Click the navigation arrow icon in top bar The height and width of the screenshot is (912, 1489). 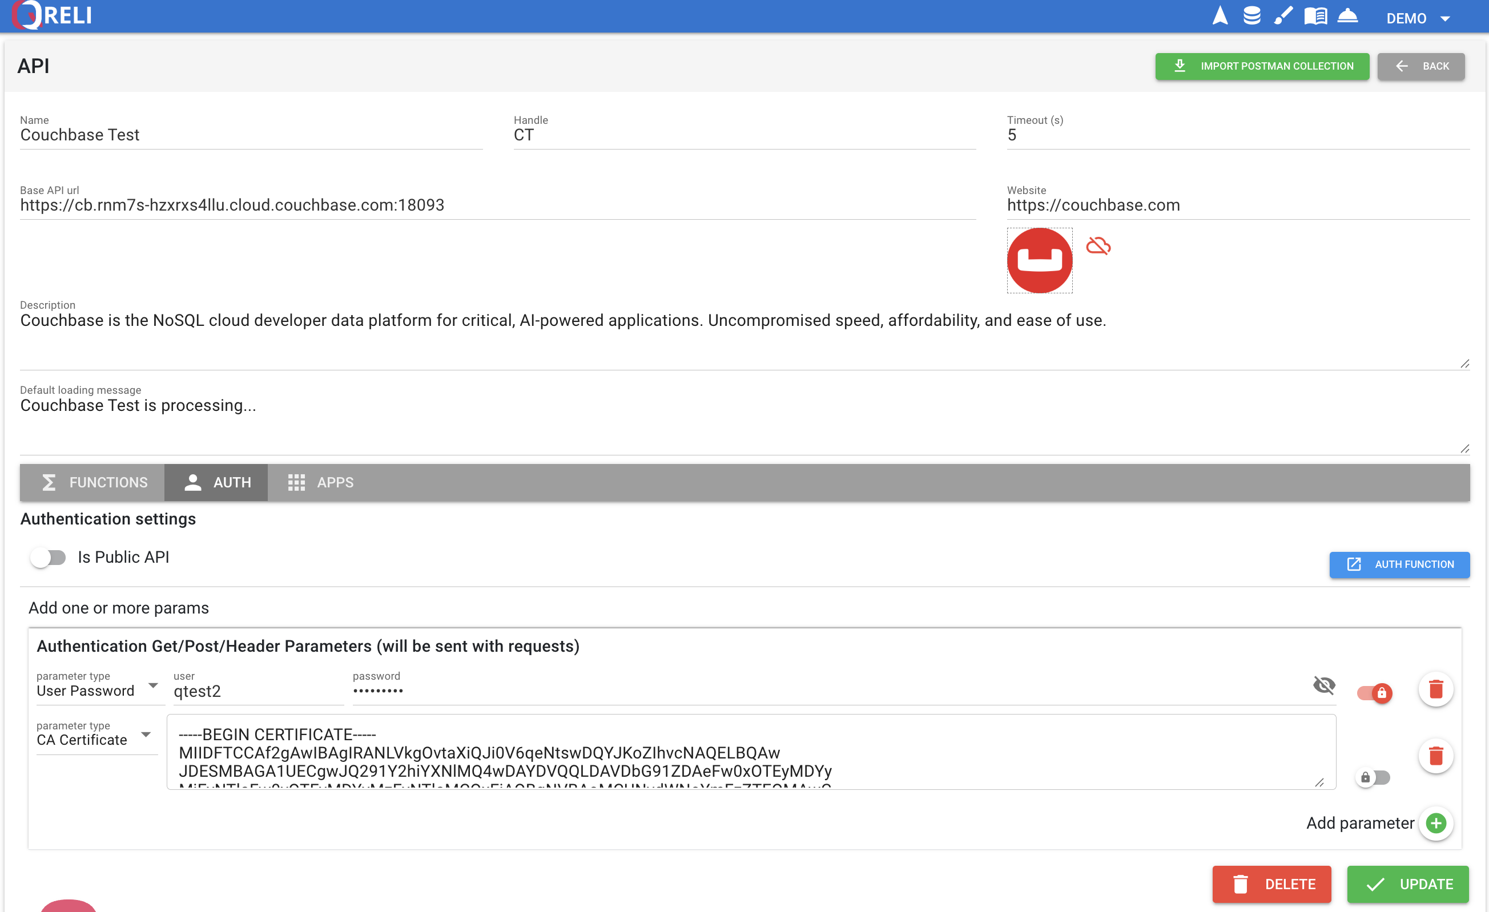[x=1220, y=16]
